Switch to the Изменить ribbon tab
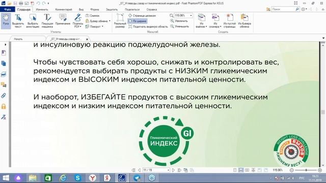 [x=42, y=10]
